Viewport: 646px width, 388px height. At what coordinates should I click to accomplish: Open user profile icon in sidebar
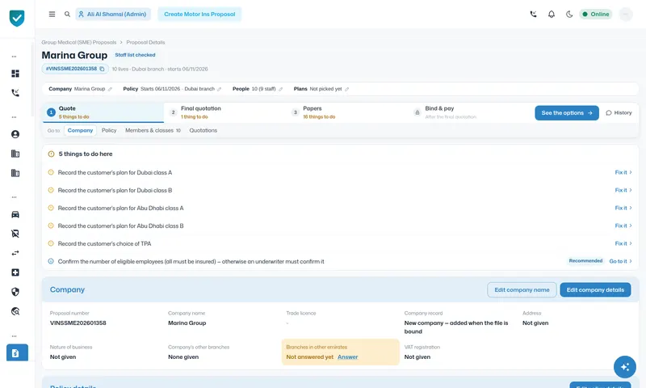(15, 134)
